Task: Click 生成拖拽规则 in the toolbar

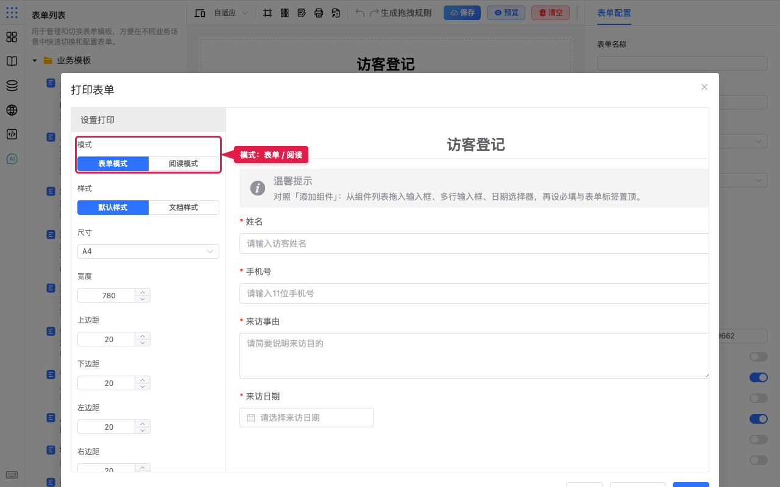Action: (406, 13)
